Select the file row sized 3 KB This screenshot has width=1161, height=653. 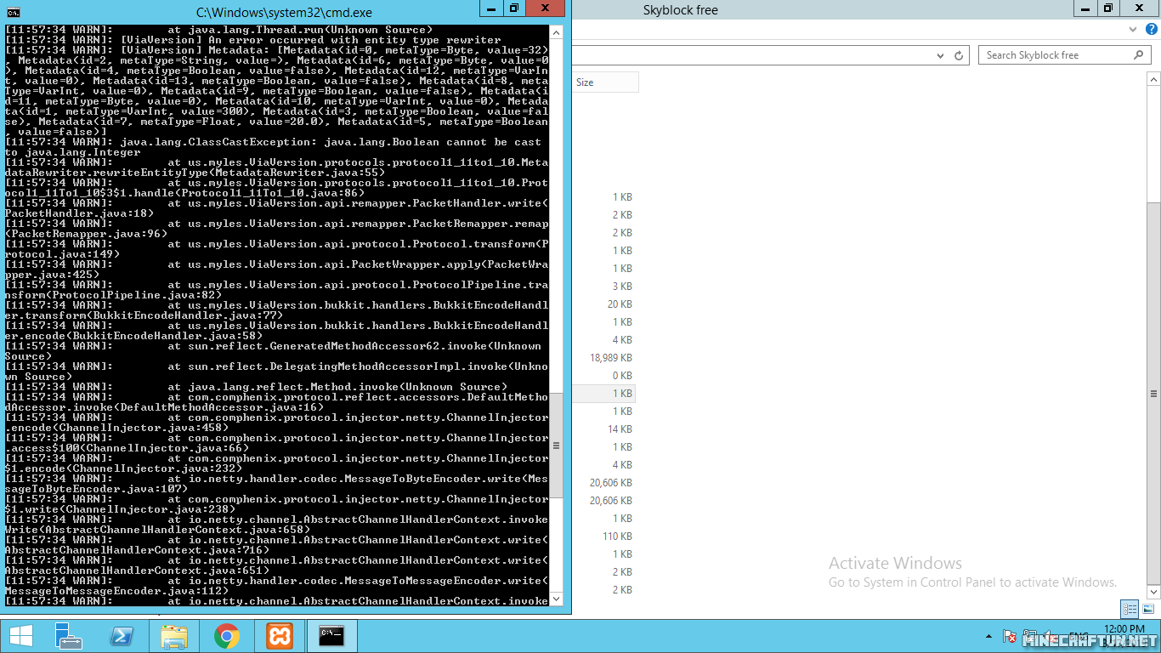click(603, 287)
